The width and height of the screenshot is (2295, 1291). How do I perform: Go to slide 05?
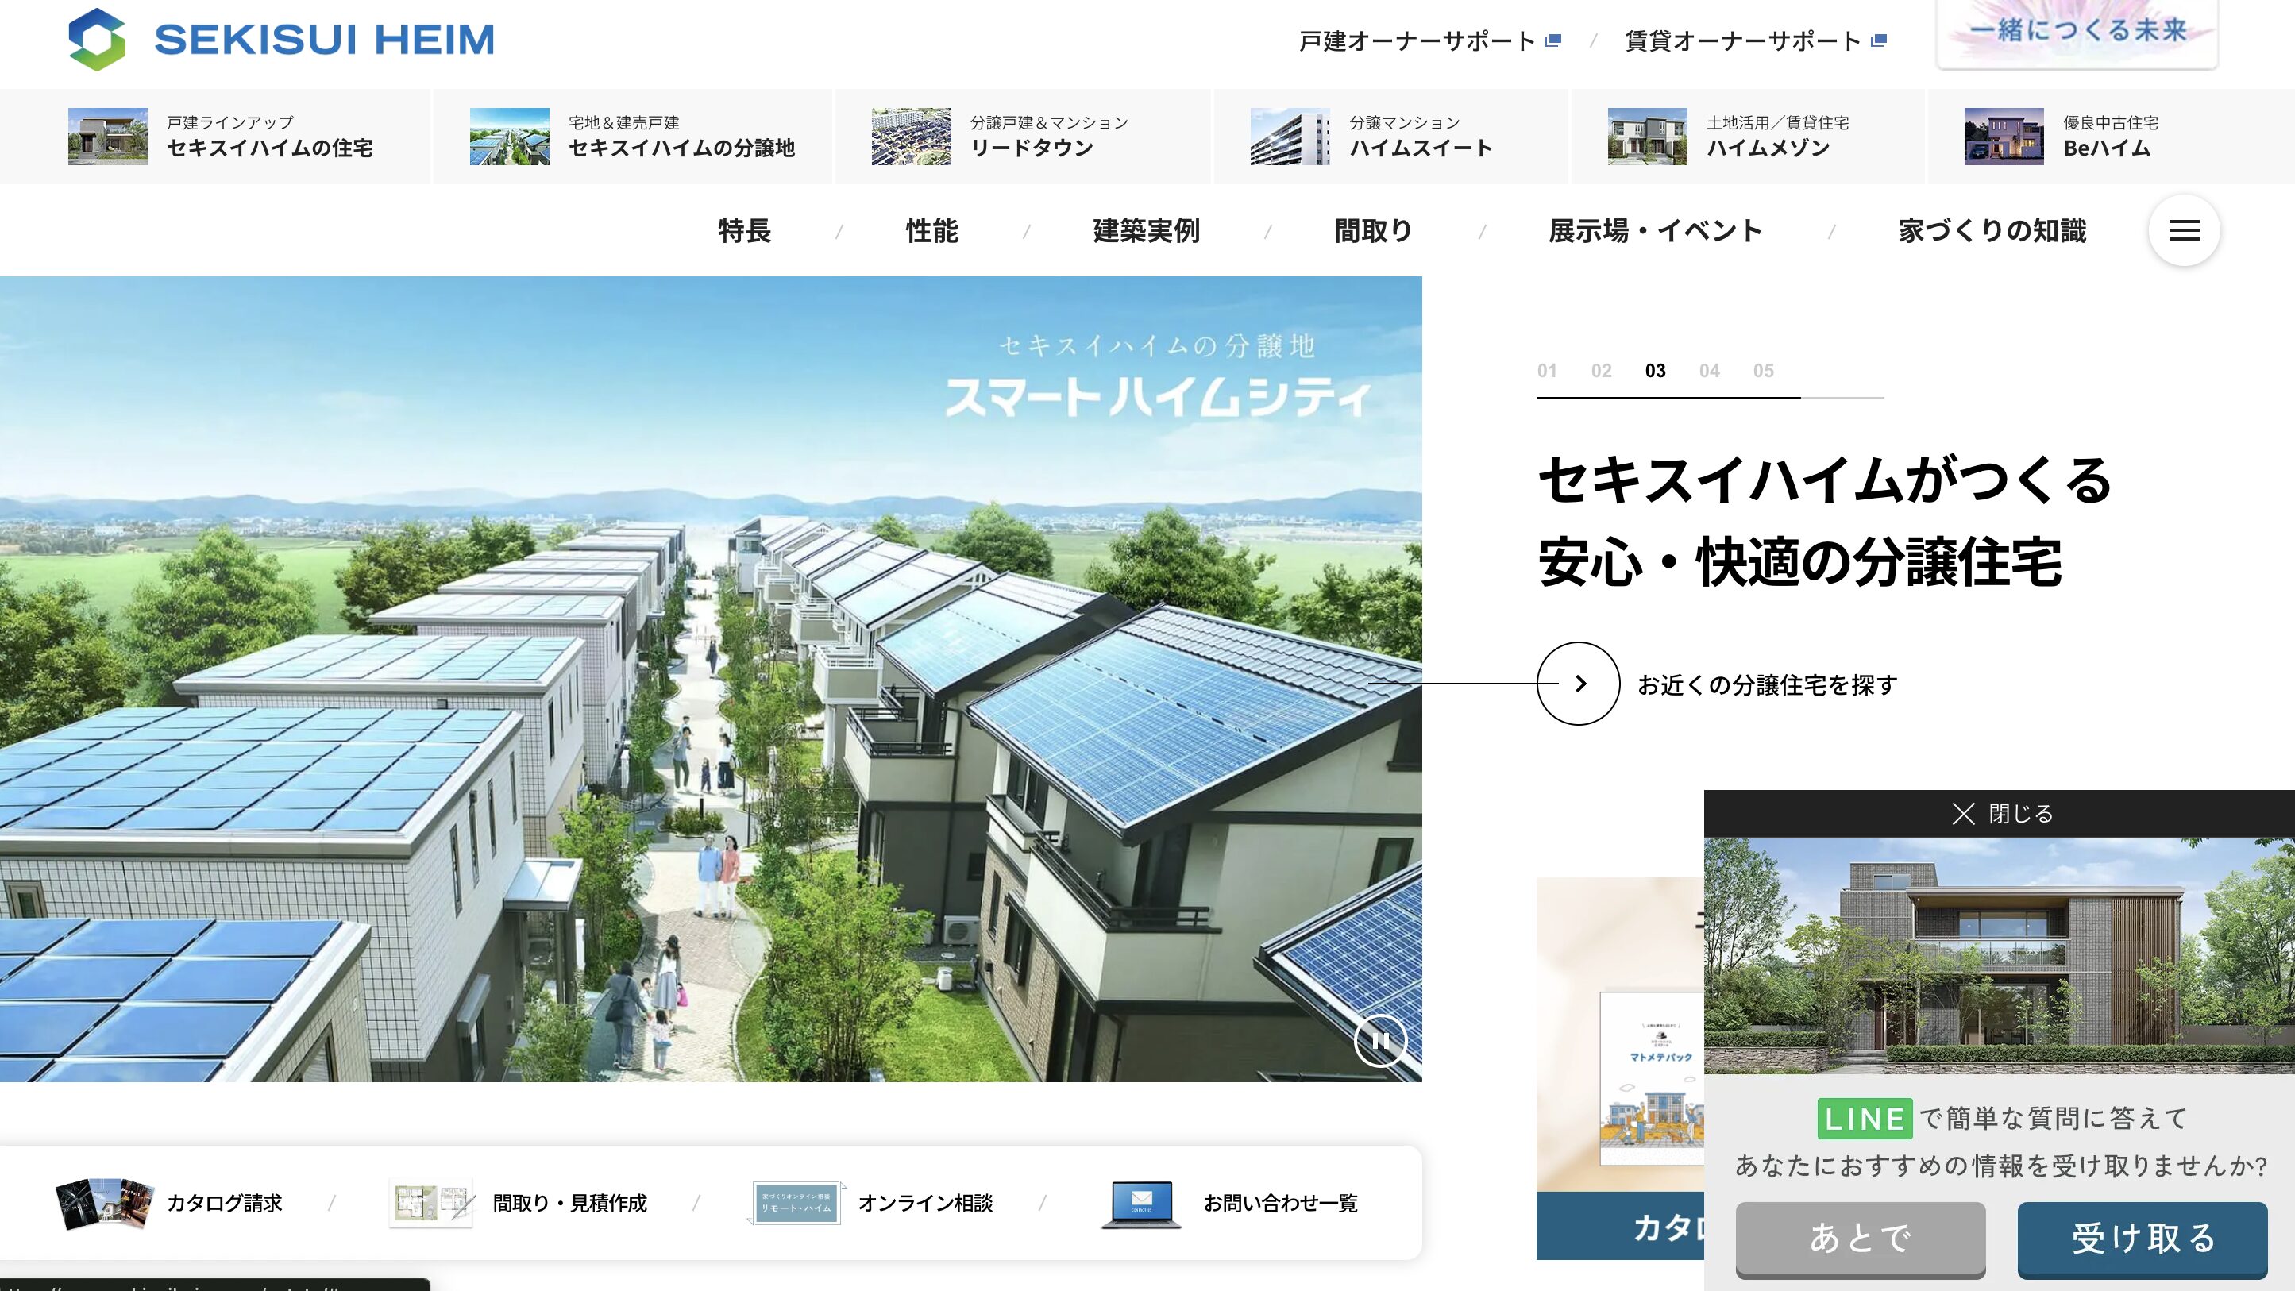coord(1763,370)
